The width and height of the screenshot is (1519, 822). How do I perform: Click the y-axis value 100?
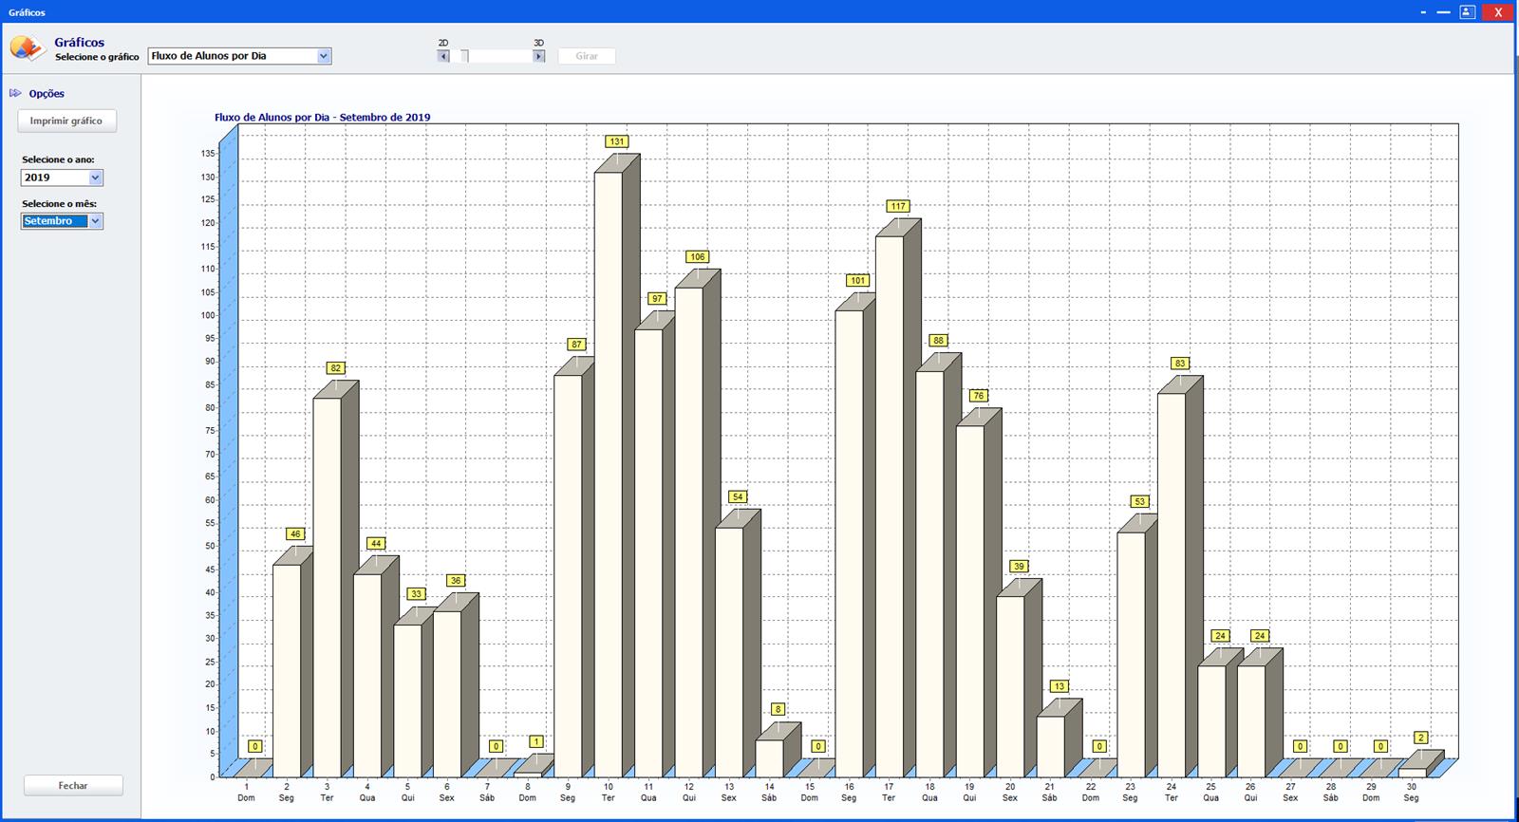click(x=208, y=315)
